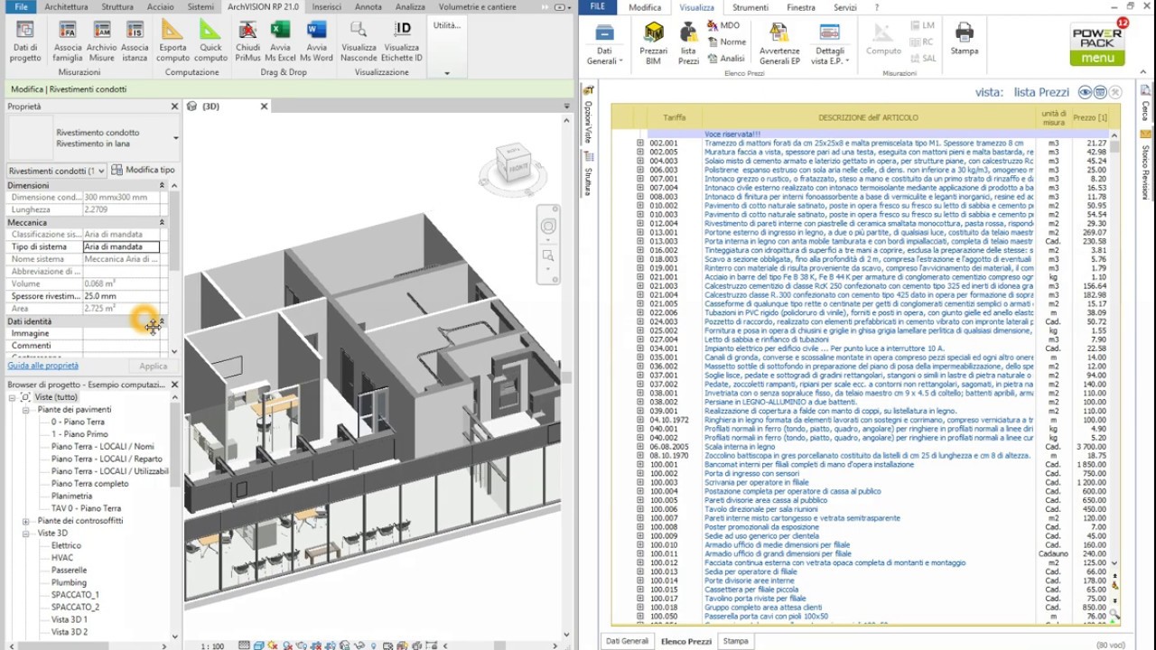This screenshot has height=650, width=1156.
Task: Open Norme in Elenco Prezzi group
Action: tap(726, 42)
